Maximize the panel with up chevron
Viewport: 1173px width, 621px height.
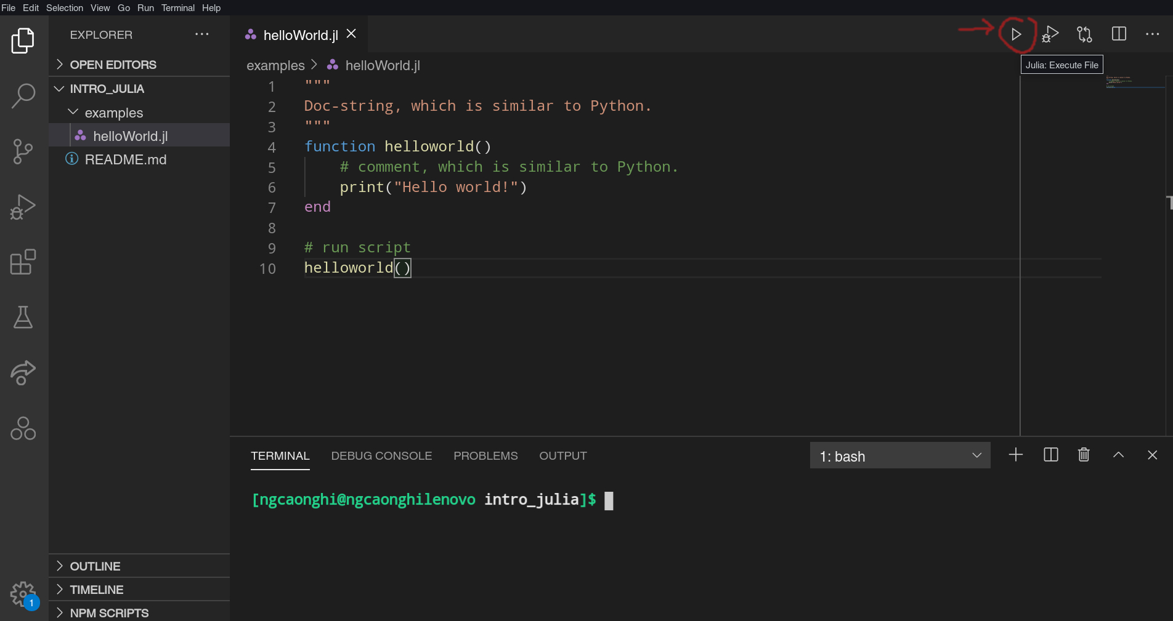pyautogui.click(x=1118, y=455)
